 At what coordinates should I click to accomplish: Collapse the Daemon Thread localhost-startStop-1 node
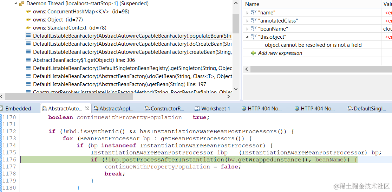(16, 4)
